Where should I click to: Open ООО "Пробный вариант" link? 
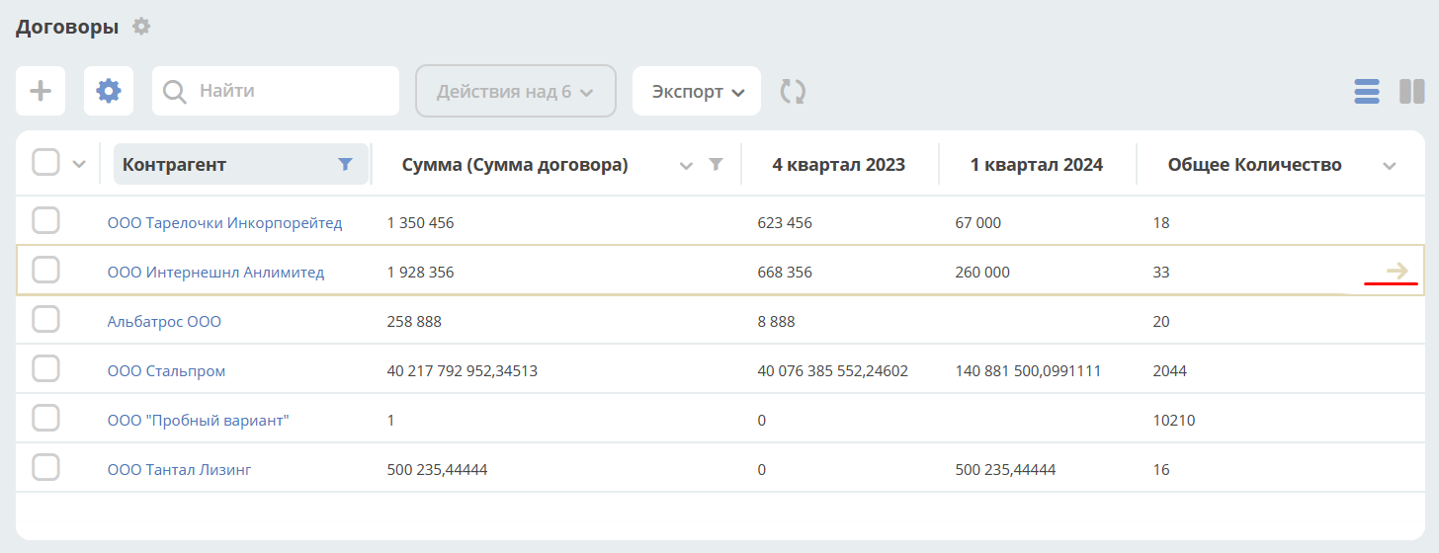(x=198, y=421)
